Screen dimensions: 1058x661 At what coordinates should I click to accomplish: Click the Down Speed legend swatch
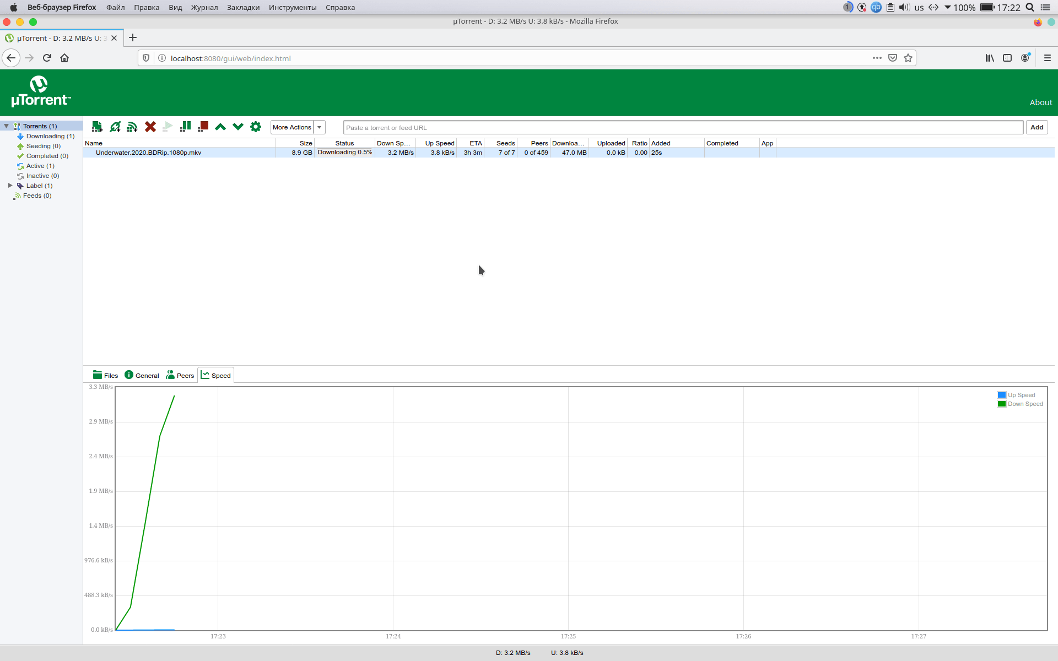pos(1001,404)
